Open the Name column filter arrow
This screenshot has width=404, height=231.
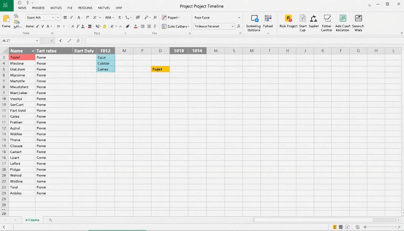[33, 51]
